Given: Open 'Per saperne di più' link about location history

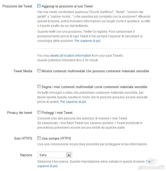Looking at the screenshot, I should click(x=87, y=41).
